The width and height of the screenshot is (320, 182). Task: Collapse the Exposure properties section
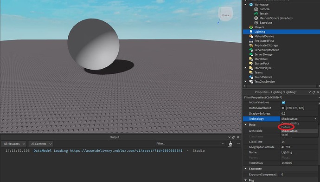pos(246,169)
